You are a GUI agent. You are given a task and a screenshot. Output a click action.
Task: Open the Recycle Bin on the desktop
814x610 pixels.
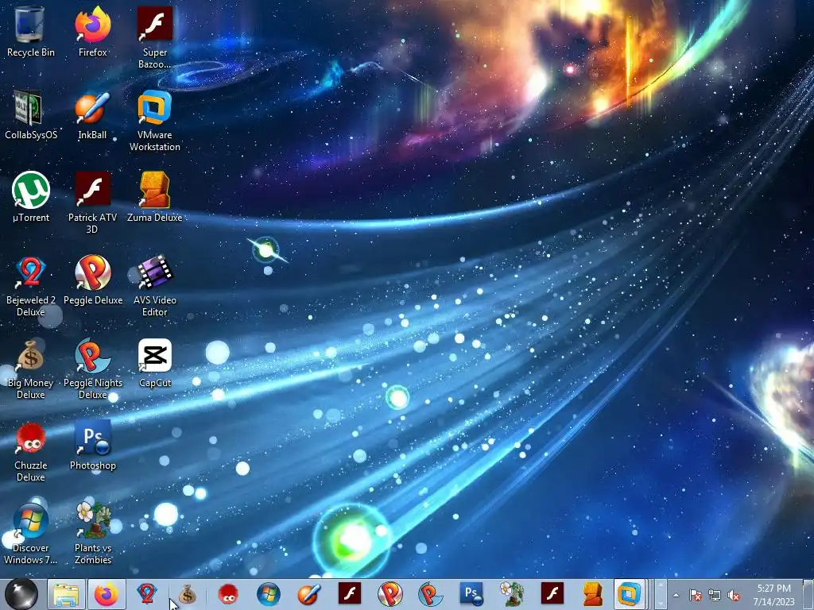[31, 31]
